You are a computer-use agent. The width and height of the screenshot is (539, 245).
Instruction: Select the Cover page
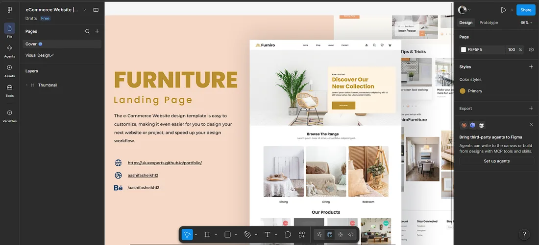62,44
